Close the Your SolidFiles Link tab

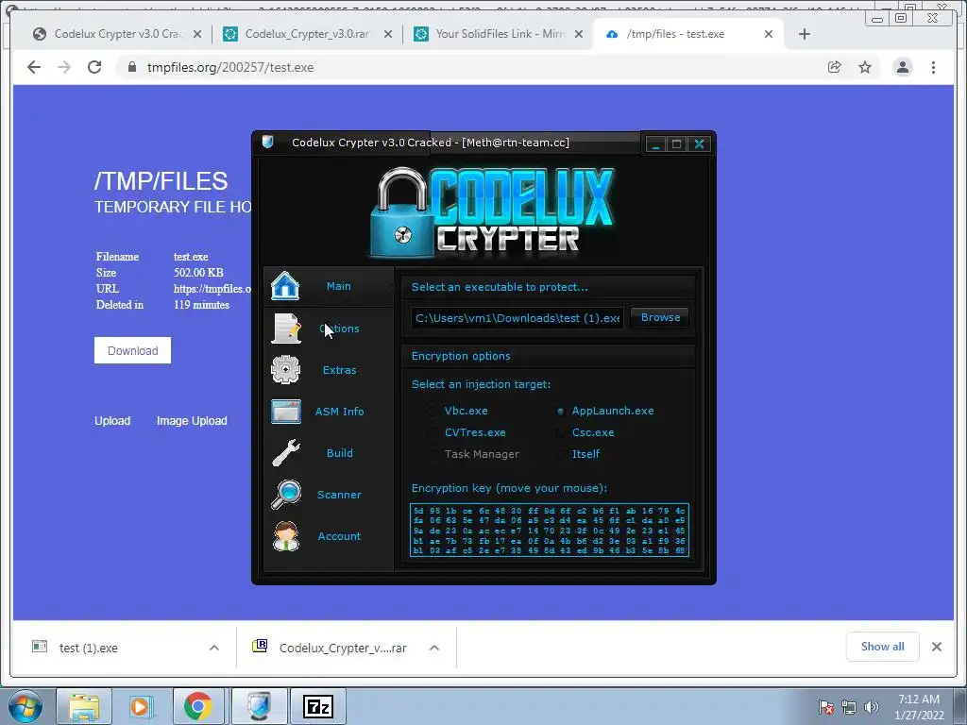579,34
